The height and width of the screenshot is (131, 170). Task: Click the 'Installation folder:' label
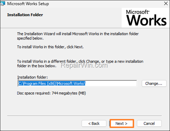32,77
